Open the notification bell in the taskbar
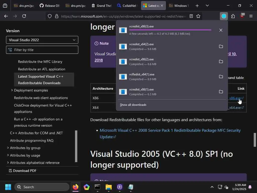The height and width of the screenshot is (193, 257). [x=250, y=187]
